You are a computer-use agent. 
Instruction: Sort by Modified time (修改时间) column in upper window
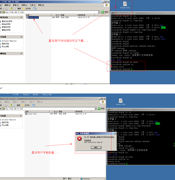(x=86, y=15)
